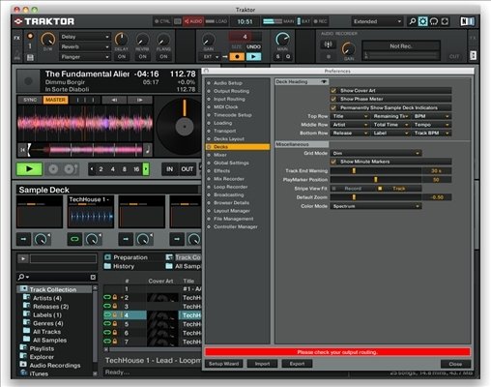Decrease the loop size with the left arrow
This screenshot has width=491, height=387.
pyautogui.click(x=92, y=169)
